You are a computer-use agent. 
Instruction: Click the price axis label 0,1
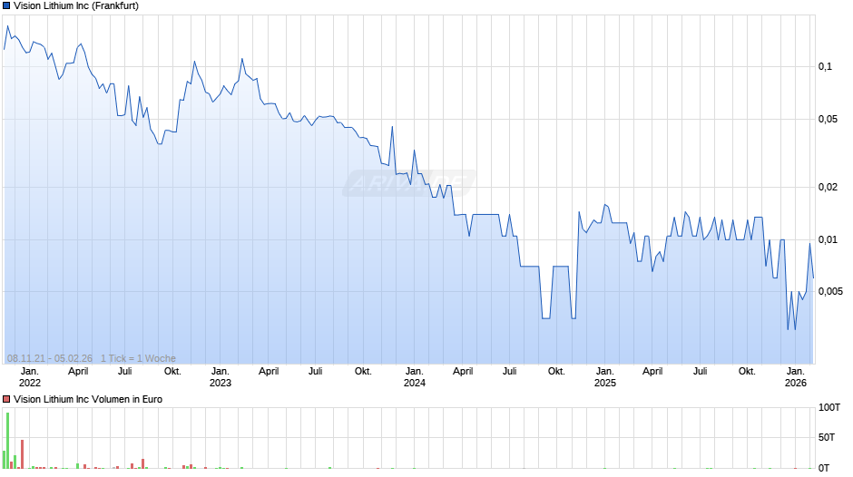(x=825, y=66)
